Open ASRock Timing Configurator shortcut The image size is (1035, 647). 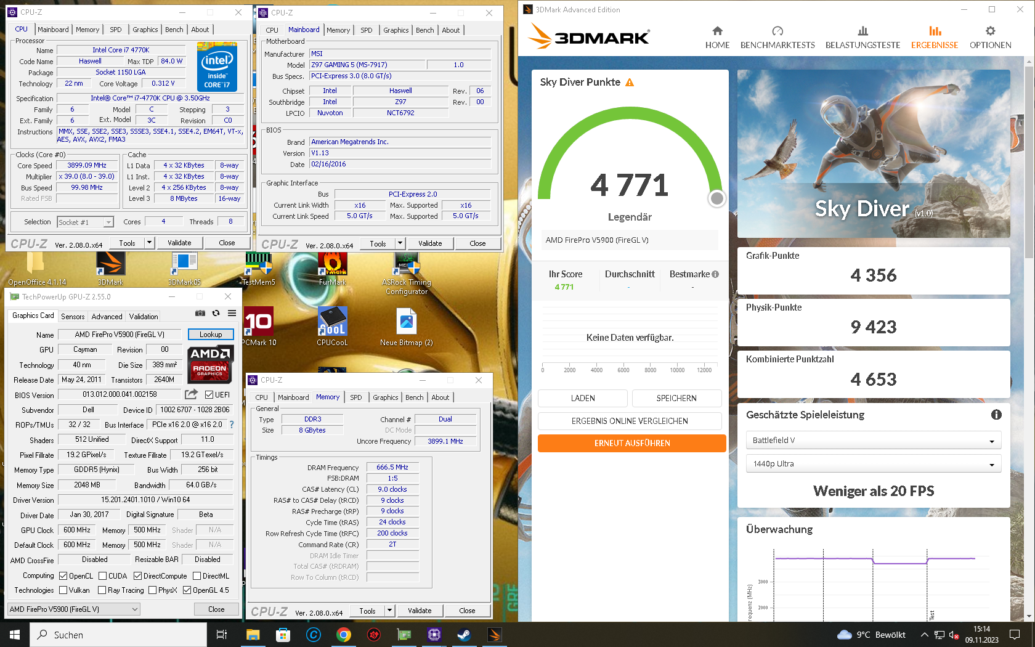pyautogui.click(x=407, y=273)
